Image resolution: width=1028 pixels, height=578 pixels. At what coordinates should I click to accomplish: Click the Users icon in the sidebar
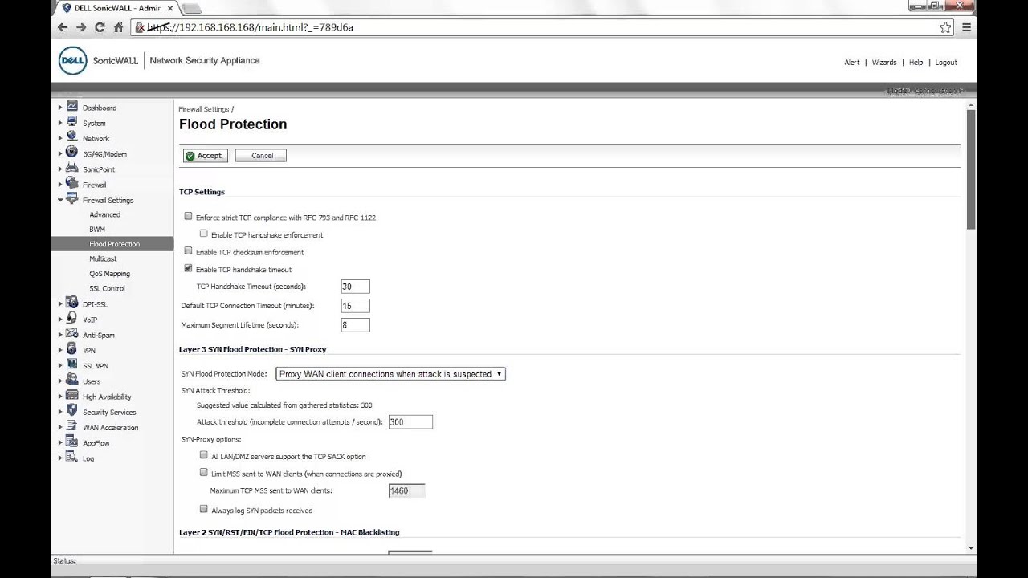tap(72, 381)
